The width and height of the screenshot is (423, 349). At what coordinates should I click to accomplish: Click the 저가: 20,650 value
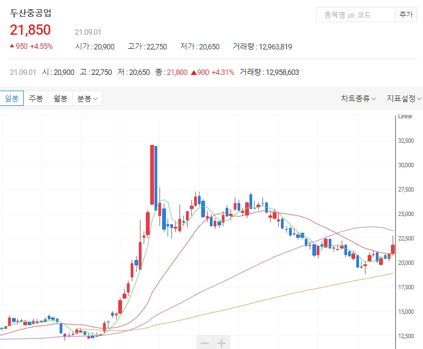[200, 47]
